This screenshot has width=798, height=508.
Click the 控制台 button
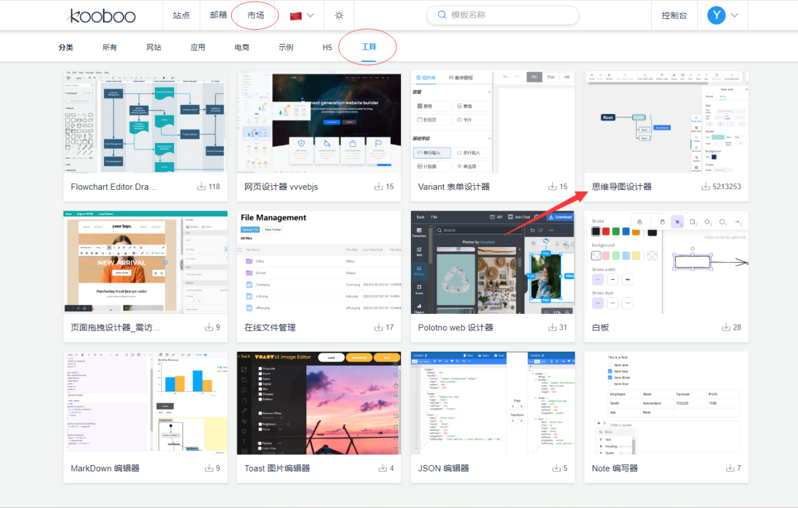click(x=674, y=14)
